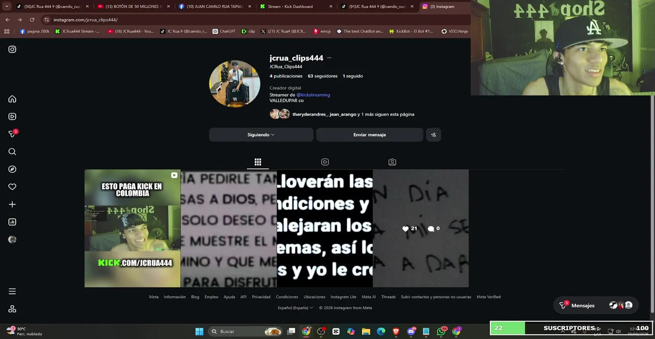Image resolution: width=655 pixels, height=339 pixels.
Task: Close the Stream - Kick Dashboard tab
Action: [x=331, y=7]
